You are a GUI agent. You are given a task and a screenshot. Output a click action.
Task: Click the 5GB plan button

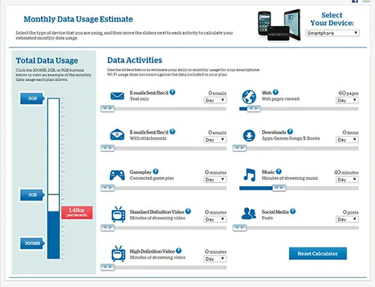[x=33, y=99]
